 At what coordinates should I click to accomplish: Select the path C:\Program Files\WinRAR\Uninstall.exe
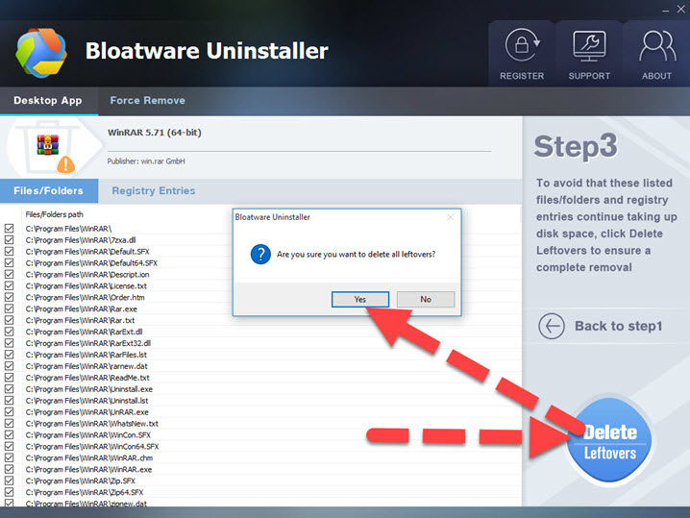click(x=89, y=389)
